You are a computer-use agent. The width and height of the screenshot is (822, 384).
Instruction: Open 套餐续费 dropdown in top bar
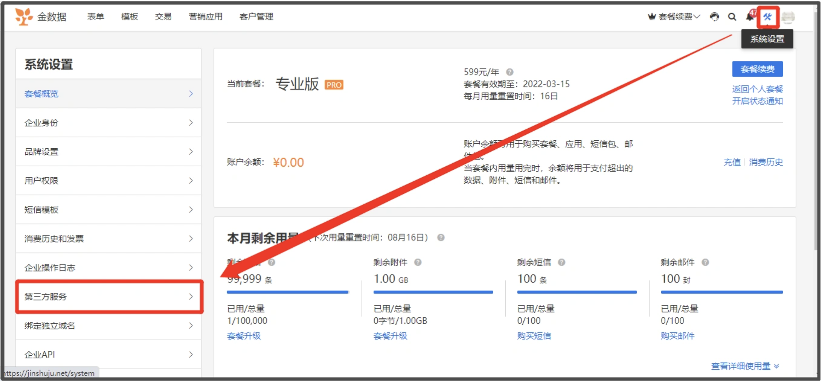point(674,17)
